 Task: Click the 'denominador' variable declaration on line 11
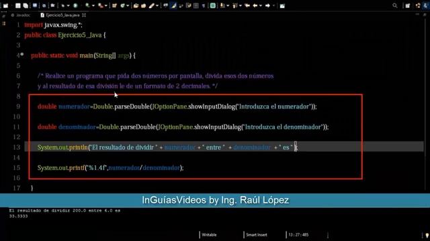77,127
